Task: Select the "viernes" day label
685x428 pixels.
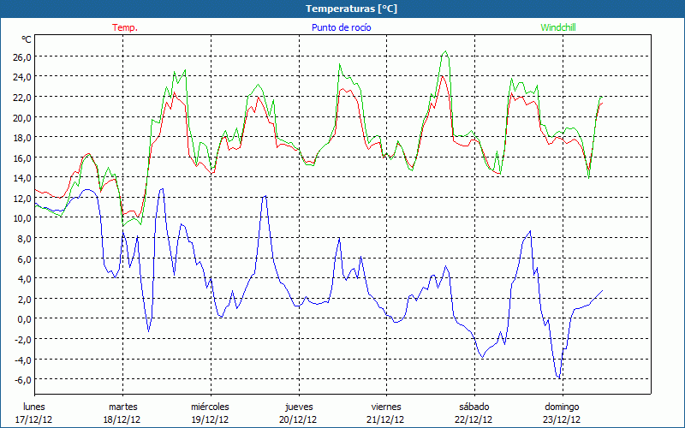Action: [x=386, y=407]
